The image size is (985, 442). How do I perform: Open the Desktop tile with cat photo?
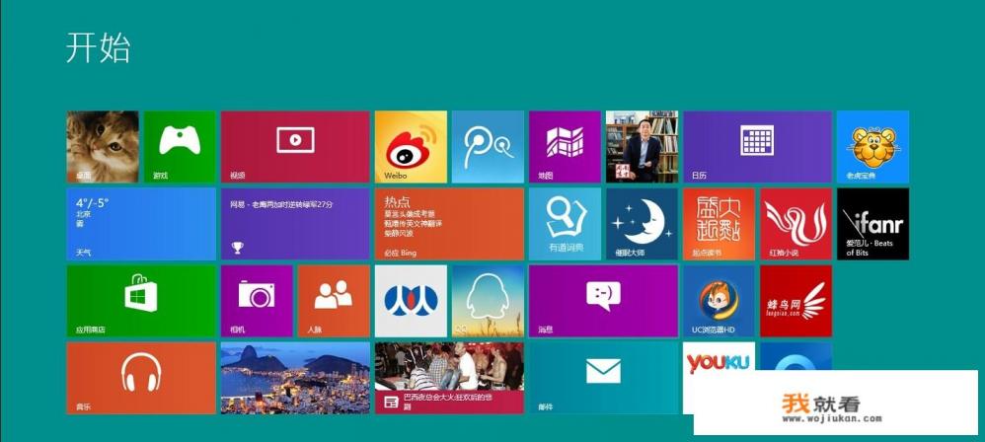point(103,147)
